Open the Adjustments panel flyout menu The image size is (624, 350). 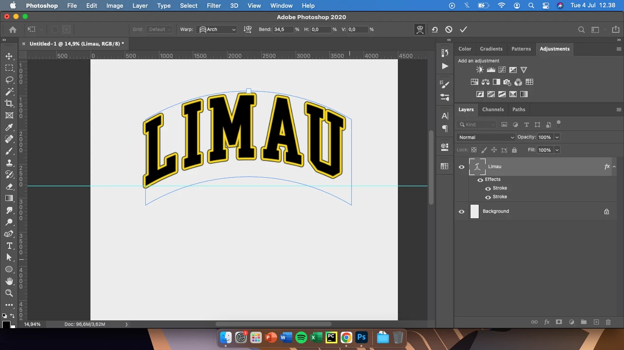click(619, 49)
